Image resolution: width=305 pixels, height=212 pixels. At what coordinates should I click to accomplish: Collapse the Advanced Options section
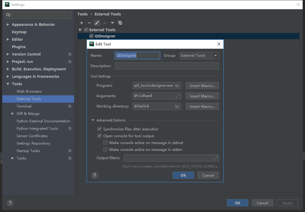point(93,120)
